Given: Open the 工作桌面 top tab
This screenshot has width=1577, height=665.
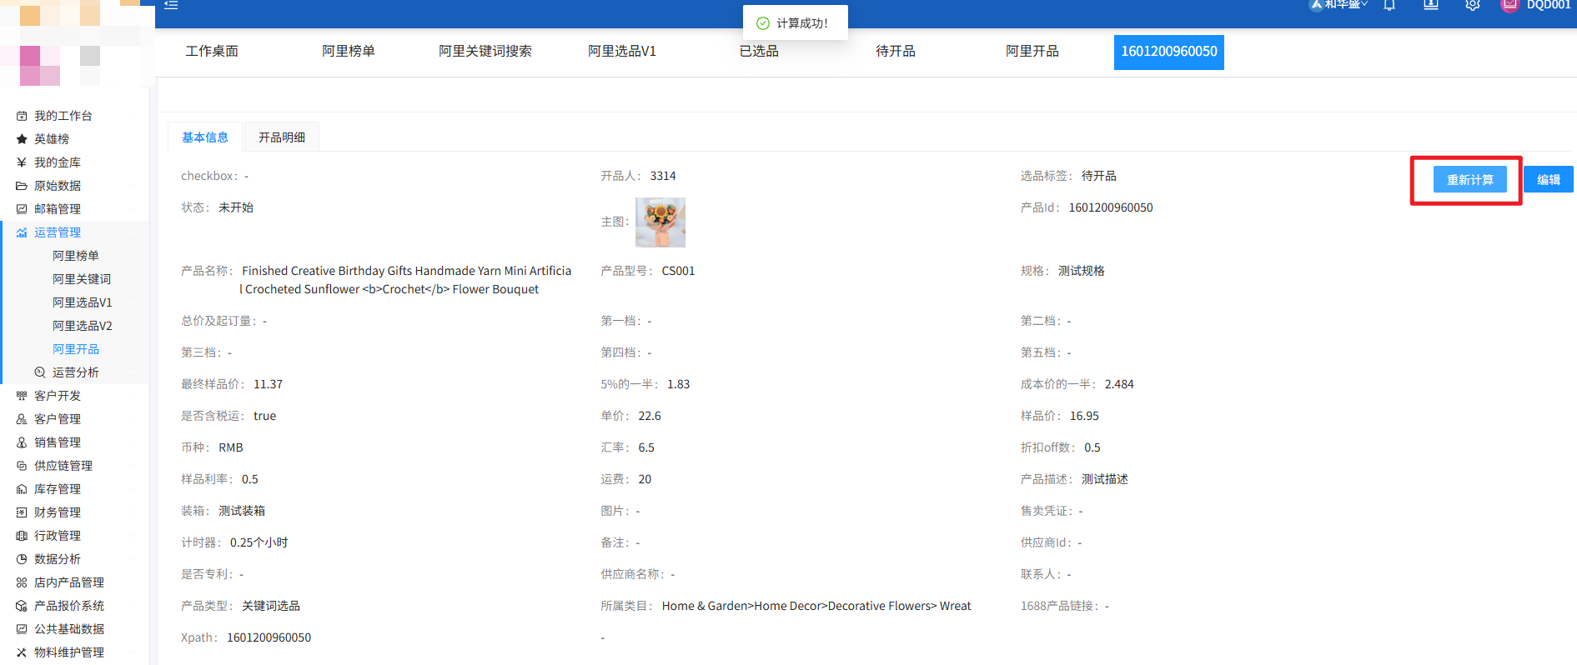Looking at the screenshot, I should pyautogui.click(x=212, y=52).
